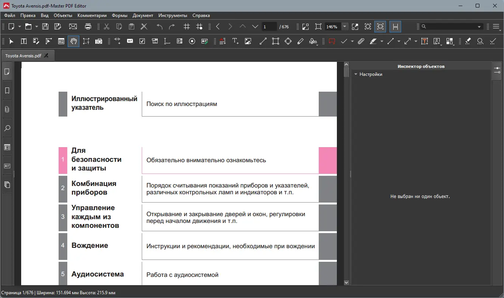This screenshot has width=504, height=298.
Task: Go to the next page with arrow button
Action: (230, 26)
